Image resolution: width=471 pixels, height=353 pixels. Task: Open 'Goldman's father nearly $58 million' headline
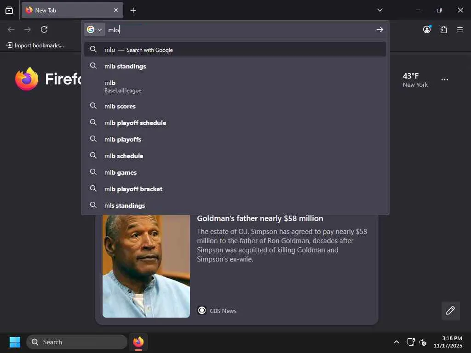[260, 218]
